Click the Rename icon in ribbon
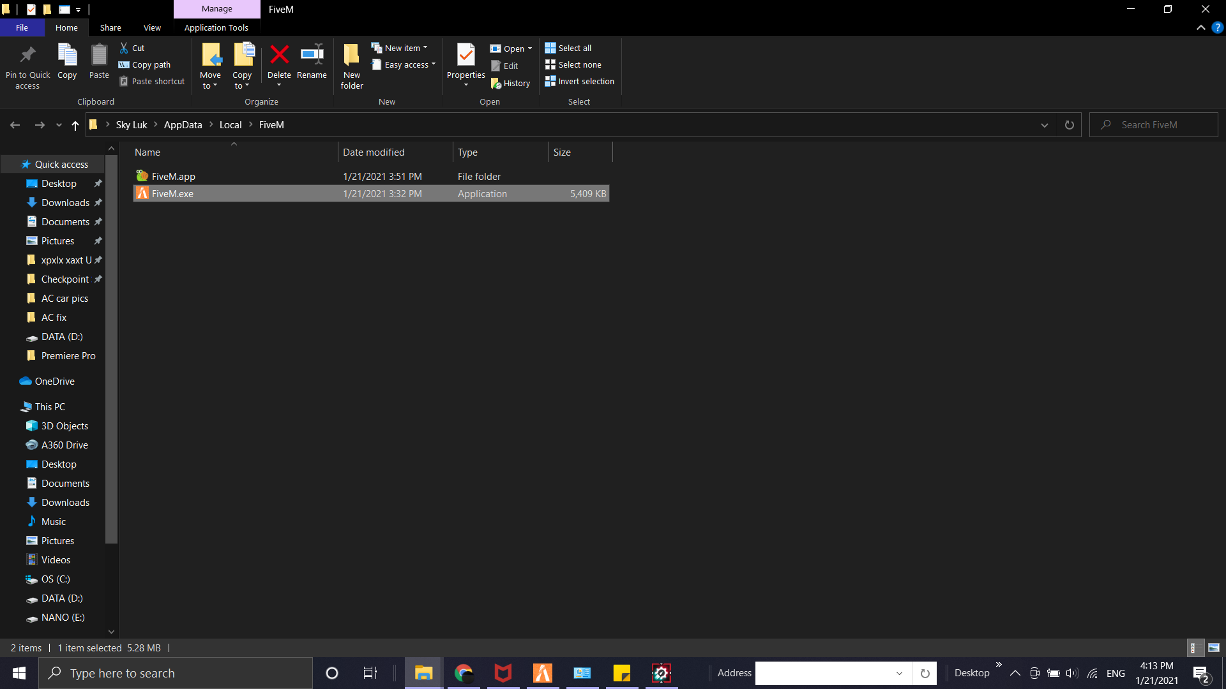This screenshot has width=1226, height=689. pos(312,55)
